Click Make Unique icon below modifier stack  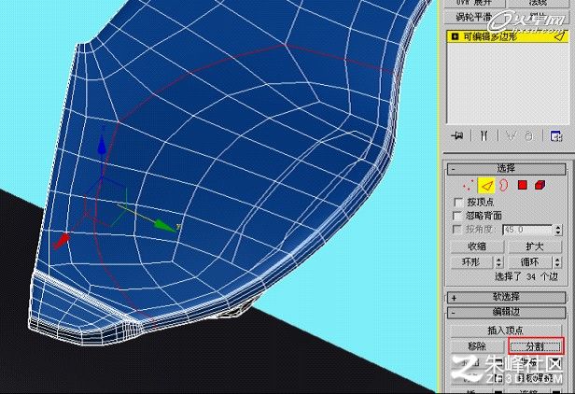(511, 136)
